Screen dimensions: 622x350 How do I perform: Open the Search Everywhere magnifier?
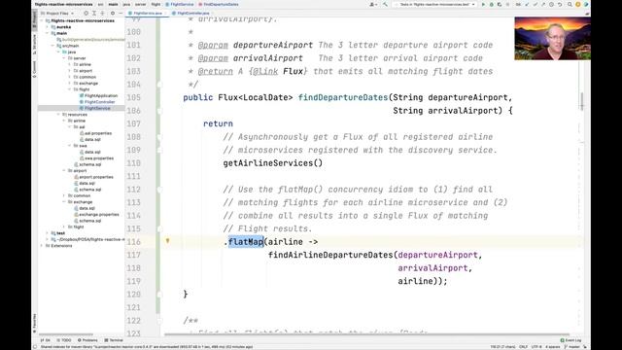point(570,4)
